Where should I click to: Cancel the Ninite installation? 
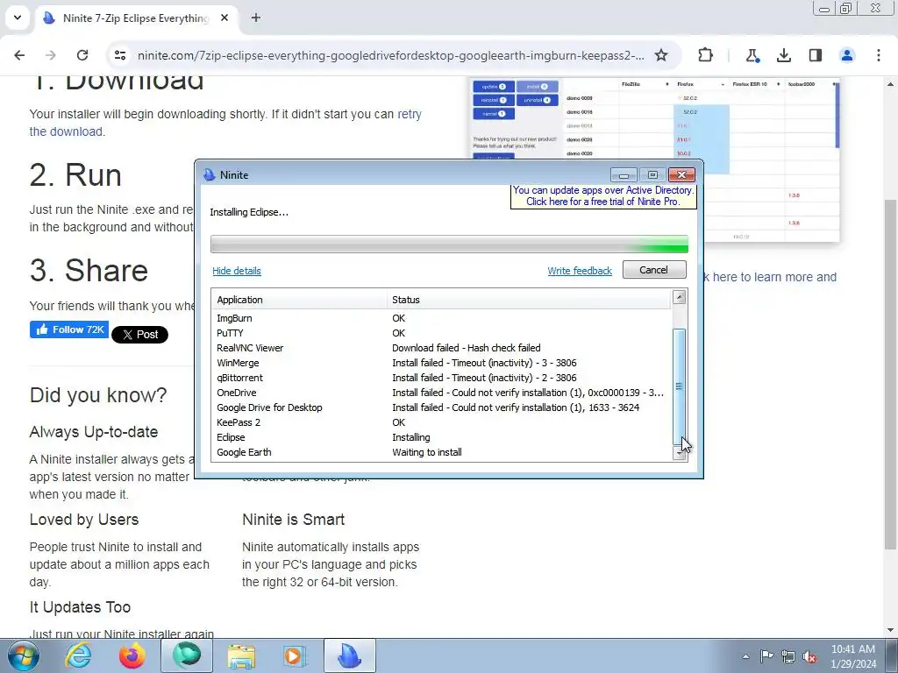(x=654, y=270)
